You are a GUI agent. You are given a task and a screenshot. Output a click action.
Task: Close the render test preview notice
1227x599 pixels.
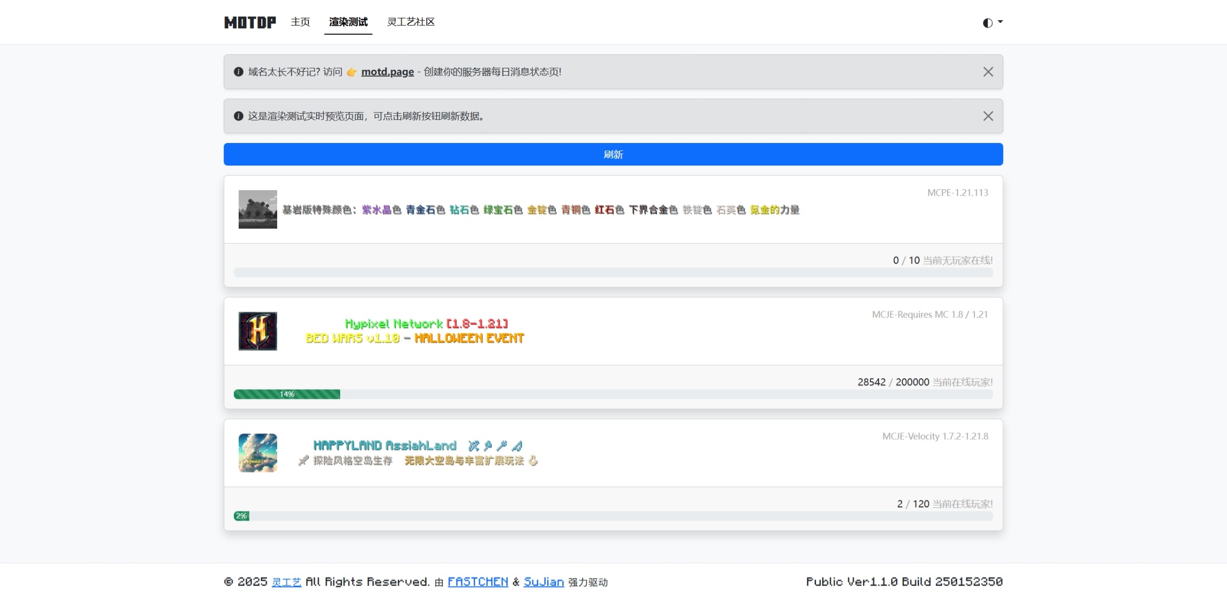988,116
